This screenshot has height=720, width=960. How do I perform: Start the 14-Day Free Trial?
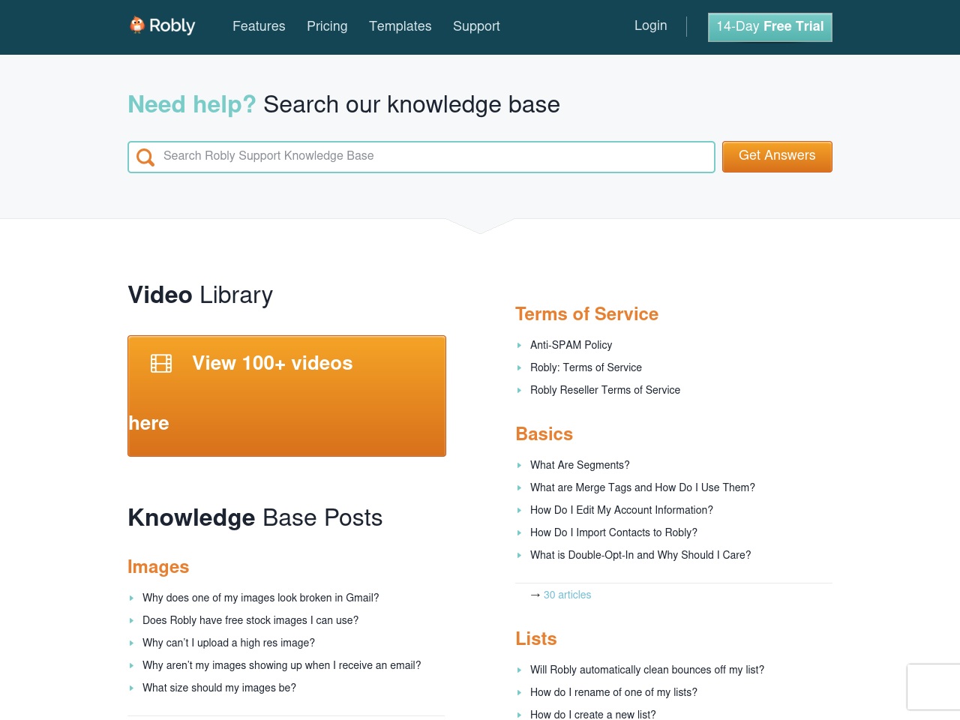click(x=770, y=27)
